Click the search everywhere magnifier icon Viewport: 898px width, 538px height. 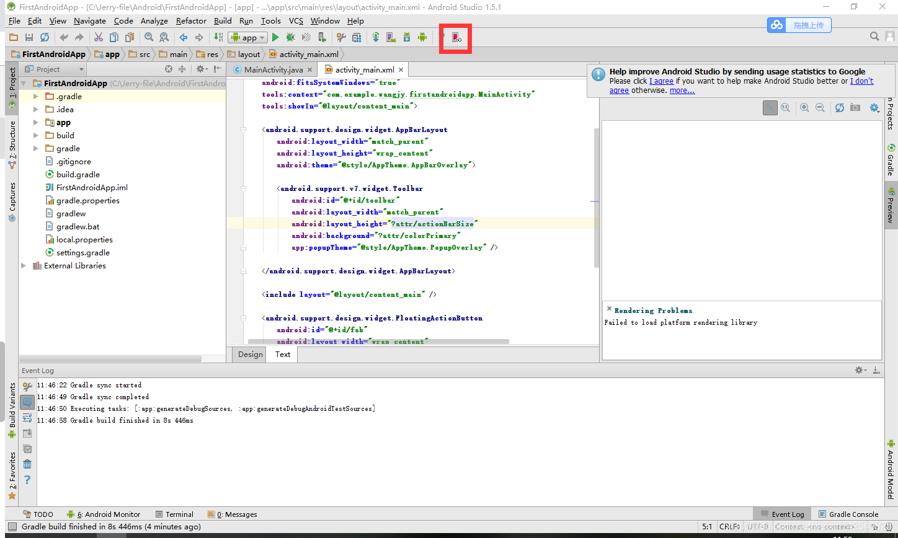(874, 37)
